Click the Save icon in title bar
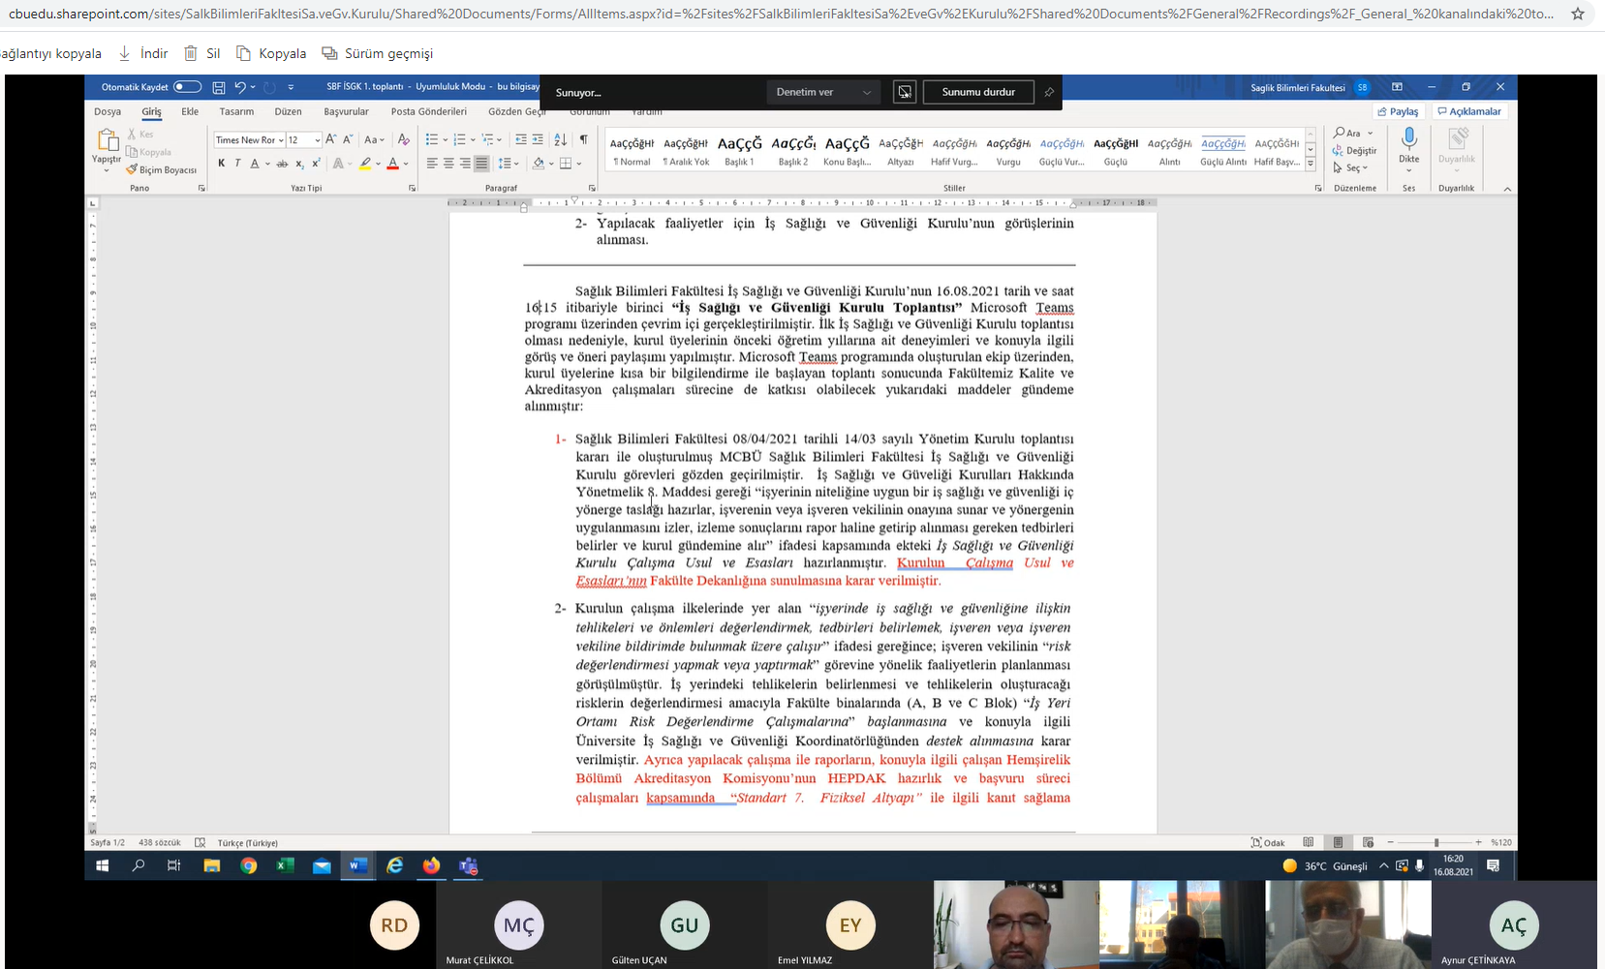Screen dimensions: 1605x969 click(219, 87)
